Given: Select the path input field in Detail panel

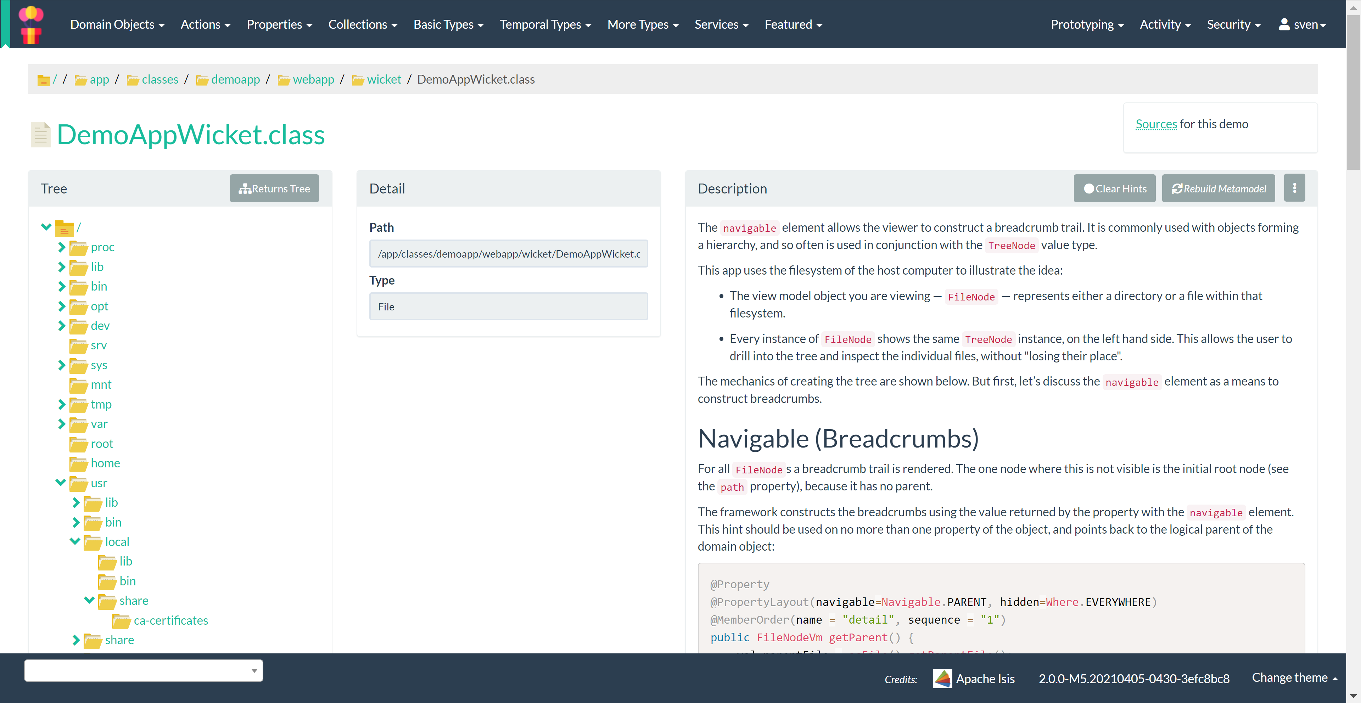Looking at the screenshot, I should [508, 254].
